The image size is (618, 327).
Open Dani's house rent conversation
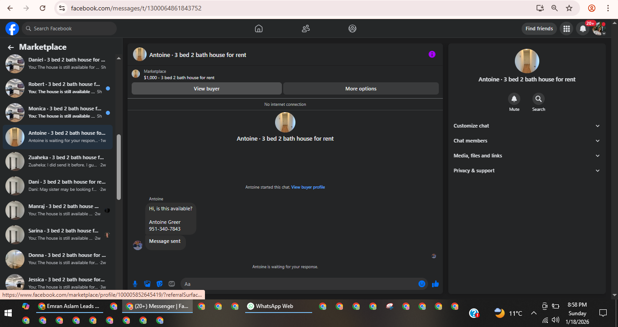pyautogui.click(x=58, y=185)
